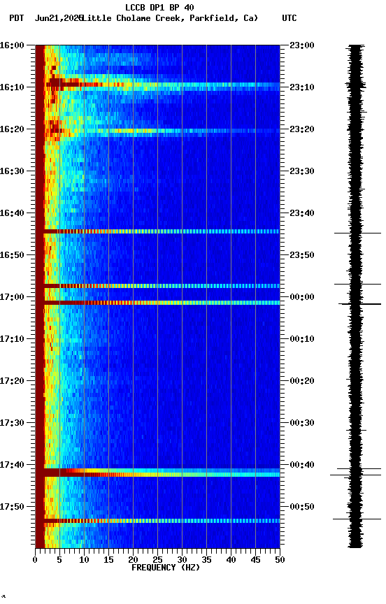Viewport: 386px width, 604px height.
Task: Click the '23:20' UTC time label
Action: pos(302,129)
